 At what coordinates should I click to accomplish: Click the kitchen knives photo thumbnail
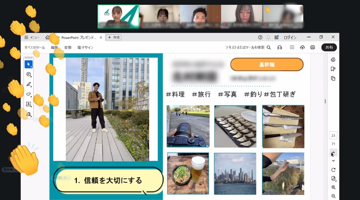pos(283,126)
